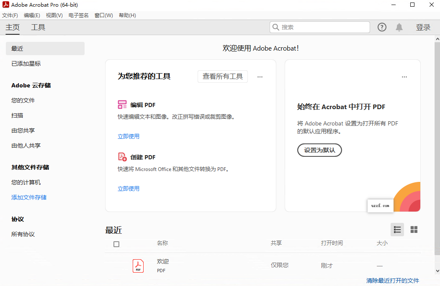Click the Acrobat logo in the title bar
The width and height of the screenshot is (440, 286).
(x=5, y=5)
